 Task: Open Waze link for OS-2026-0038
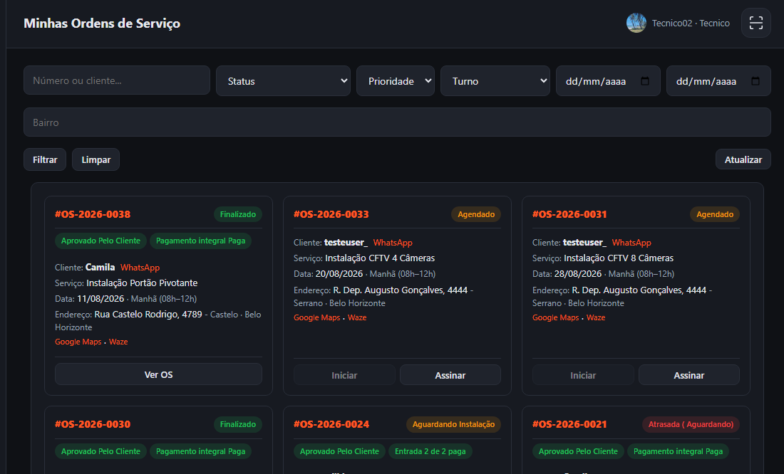coord(118,342)
